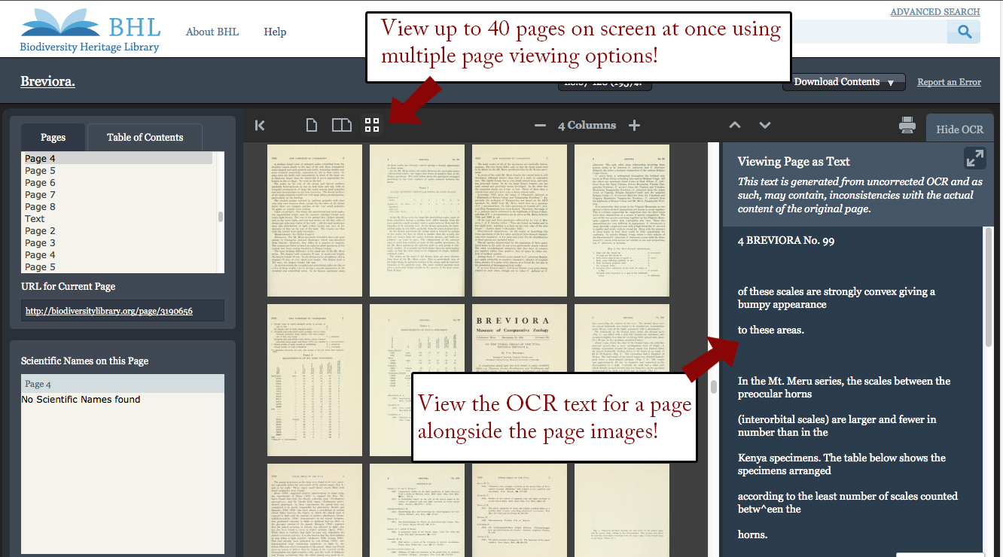Image resolution: width=1003 pixels, height=557 pixels.
Task: Click the first page navigation icon
Action: click(260, 126)
